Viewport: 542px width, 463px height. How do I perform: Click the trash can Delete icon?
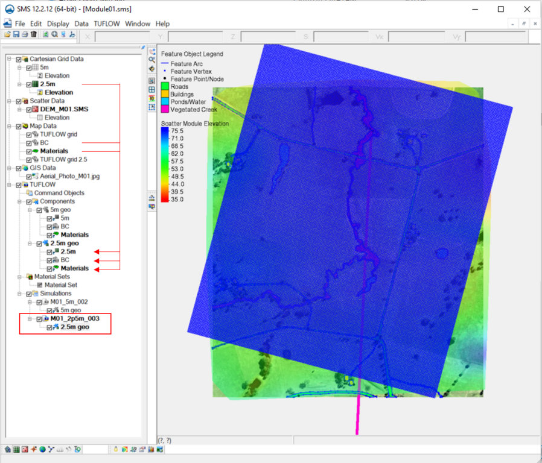coord(34,35)
